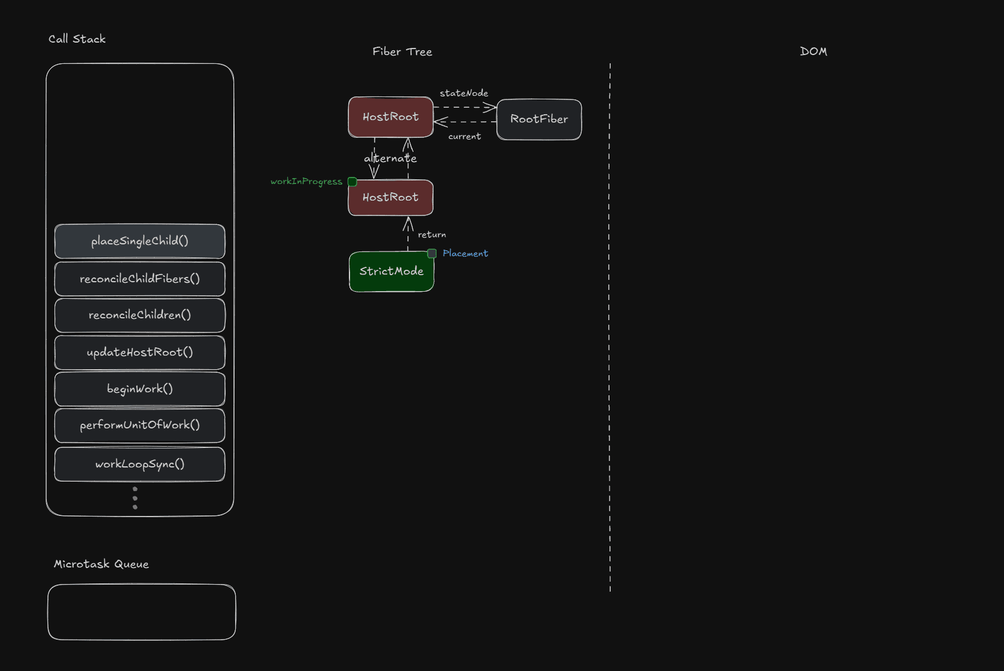1004x671 pixels.
Task: Click the alternate arrow label
Action: pyautogui.click(x=390, y=159)
